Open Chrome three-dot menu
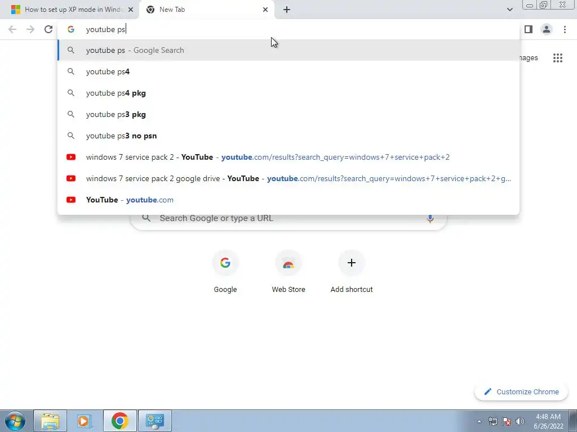The image size is (577, 432). pyautogui.click(x=565, y=29)
